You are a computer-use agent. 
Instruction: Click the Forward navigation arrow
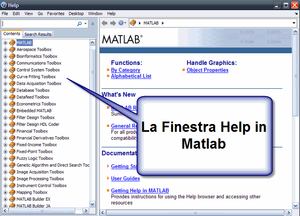[x=113, y=23]
